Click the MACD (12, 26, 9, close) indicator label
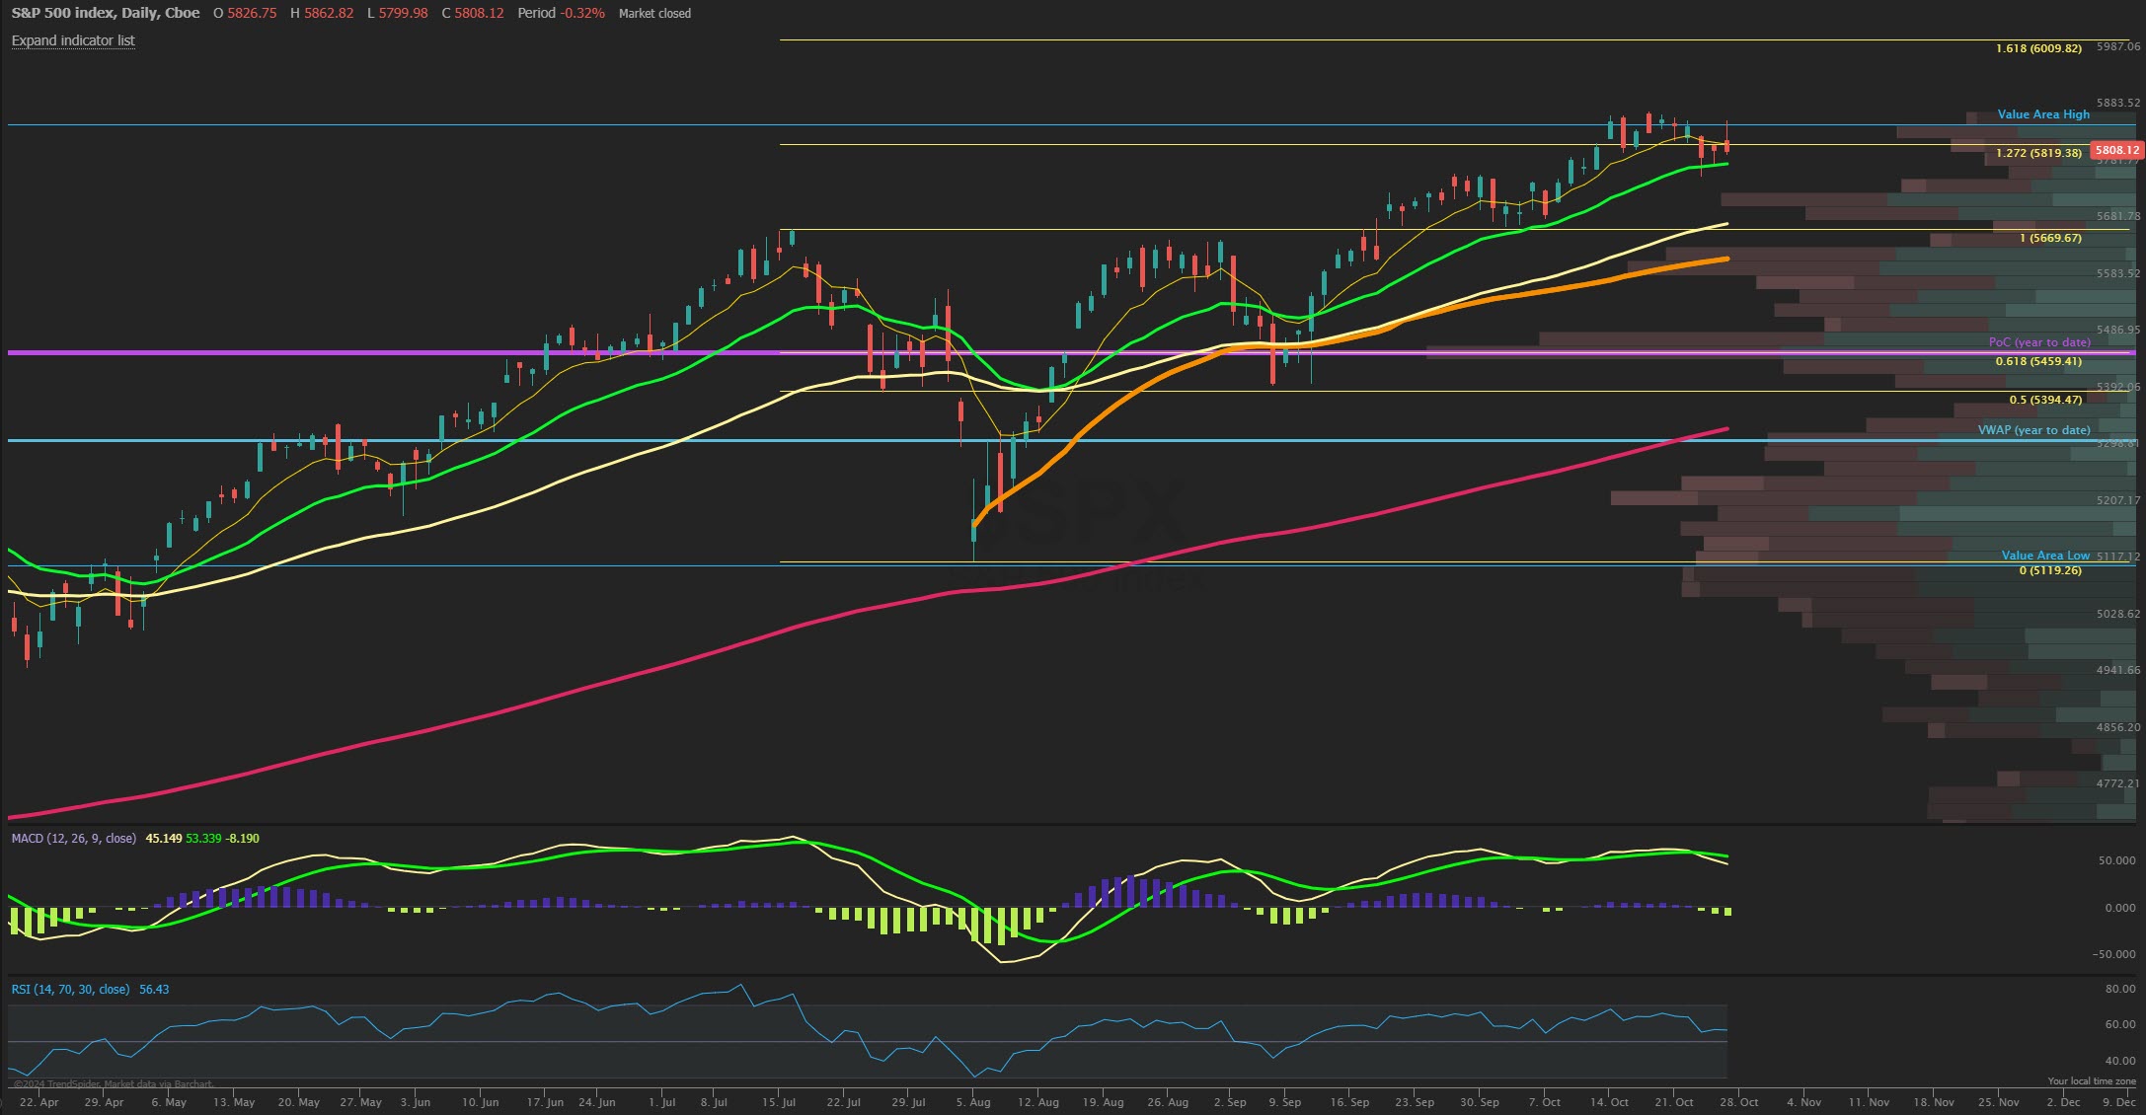This screenshot has height=1115, width=2146. [74, 839]
